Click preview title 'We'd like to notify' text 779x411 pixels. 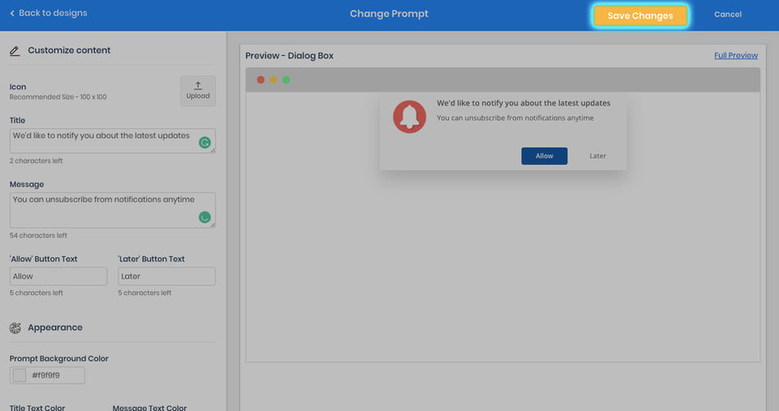523,103
